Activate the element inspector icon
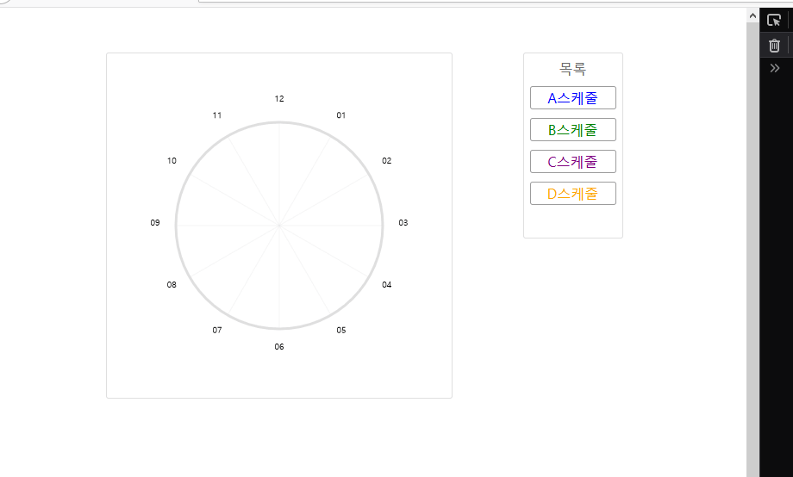793x477 pixels. (x=774, y=20)
